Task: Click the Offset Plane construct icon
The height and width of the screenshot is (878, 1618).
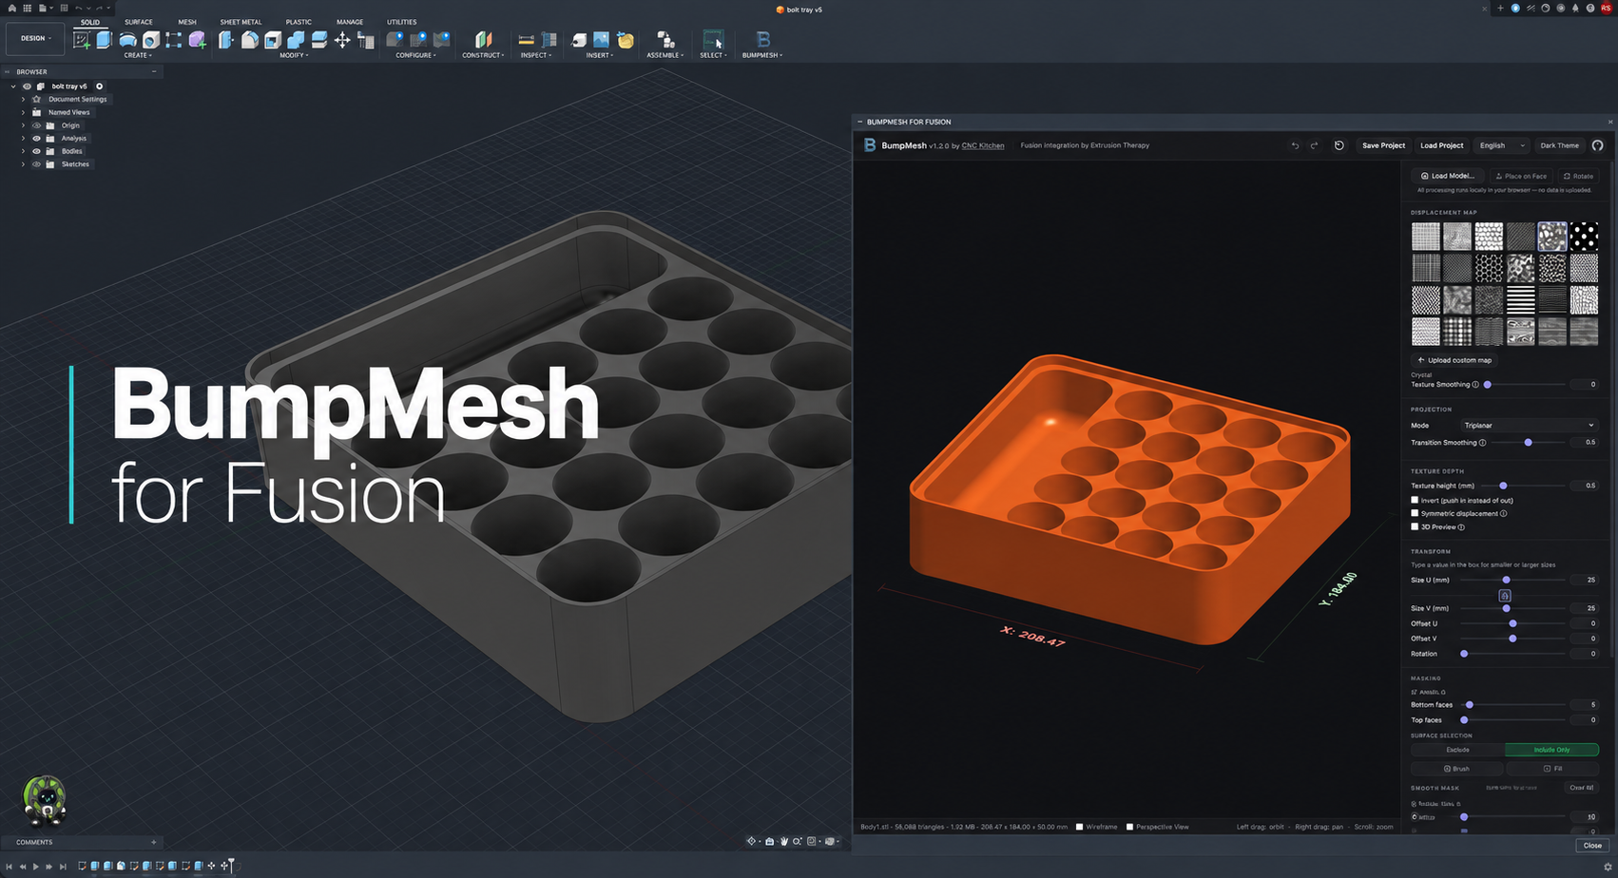Action: [x=484, y=40]
